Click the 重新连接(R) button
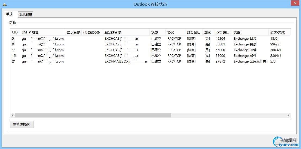The height and width of the screenshot is (149, 301). (x=22, y=125)
